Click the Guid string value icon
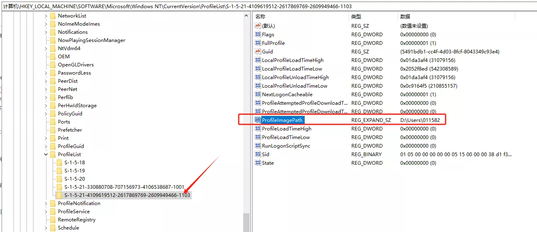537x232 pixels. (257, 51)
